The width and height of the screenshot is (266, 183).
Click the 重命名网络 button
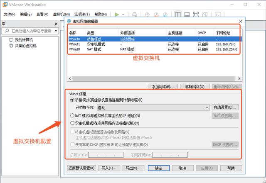coord(227,87)
